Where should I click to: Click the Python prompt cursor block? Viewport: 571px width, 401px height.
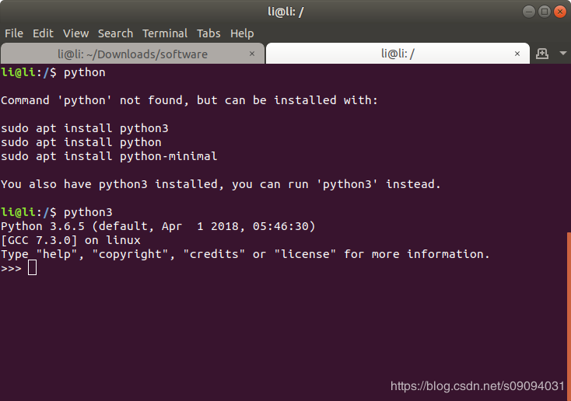[32, 268]
